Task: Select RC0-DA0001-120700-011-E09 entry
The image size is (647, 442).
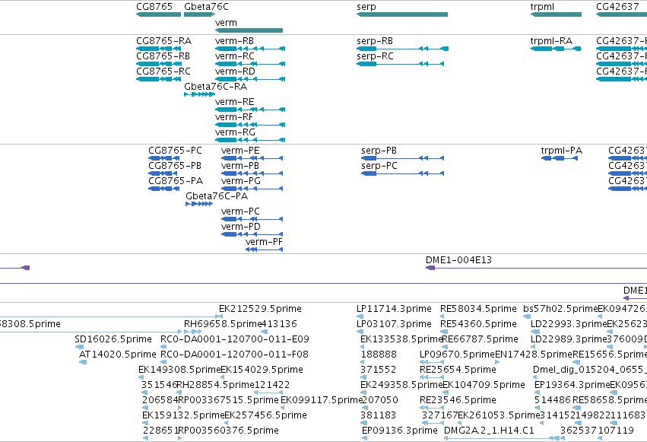Action: coord(234,339)
